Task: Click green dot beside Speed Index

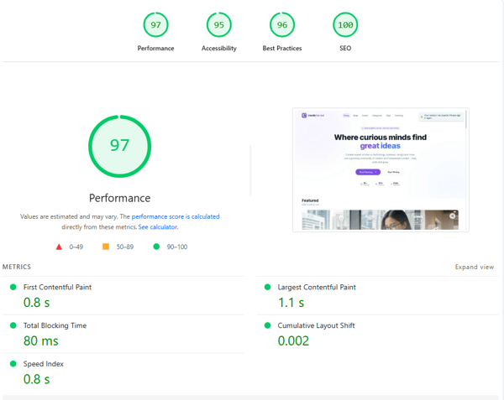Action: (x=13, y=364)
